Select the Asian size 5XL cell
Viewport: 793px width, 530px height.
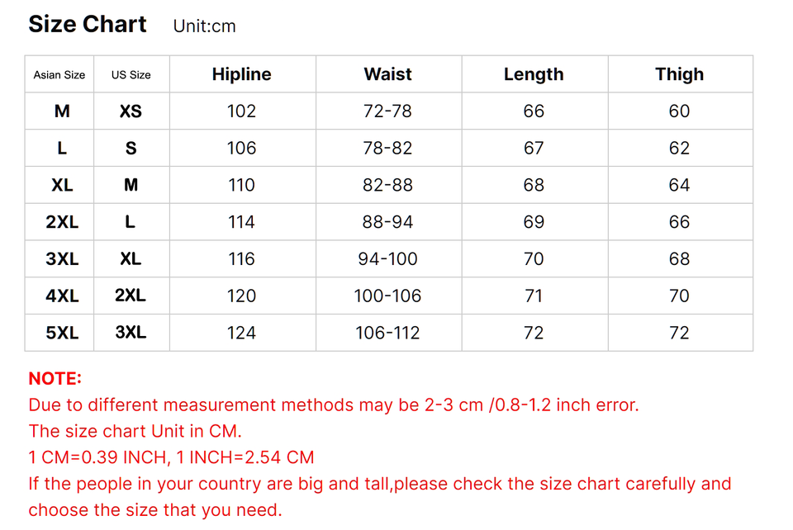62,333
